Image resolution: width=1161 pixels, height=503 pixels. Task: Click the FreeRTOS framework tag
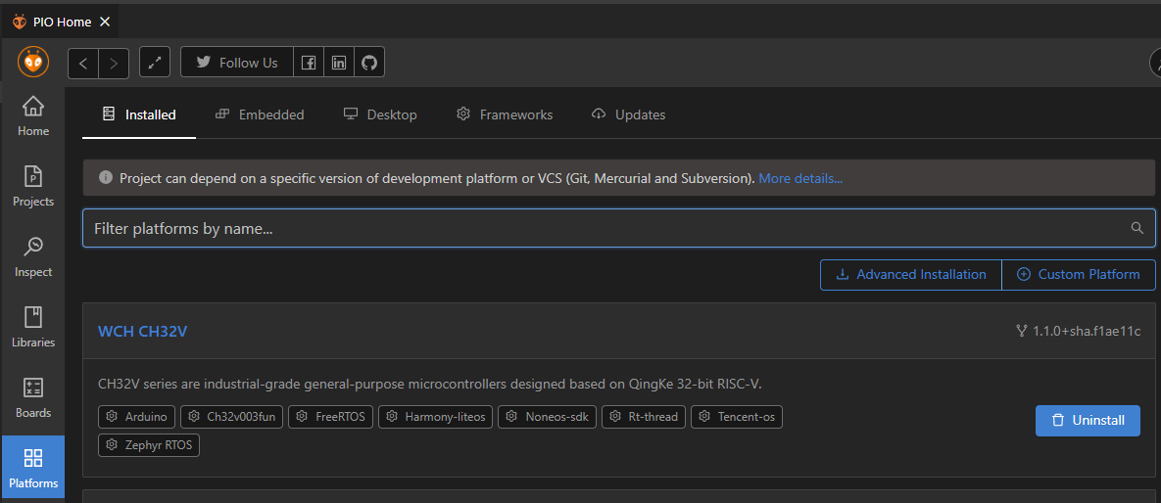[x=330, y=417]
